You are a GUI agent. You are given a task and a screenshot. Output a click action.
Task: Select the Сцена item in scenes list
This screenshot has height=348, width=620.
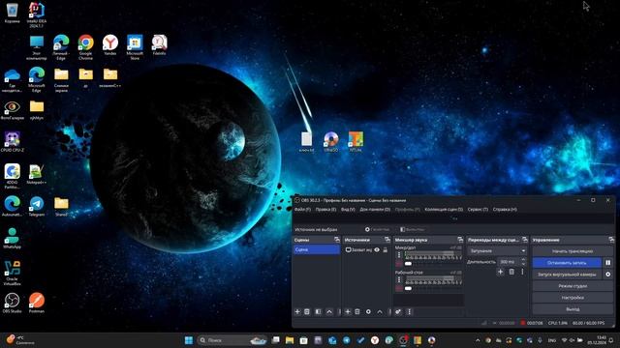coord(317,249)
